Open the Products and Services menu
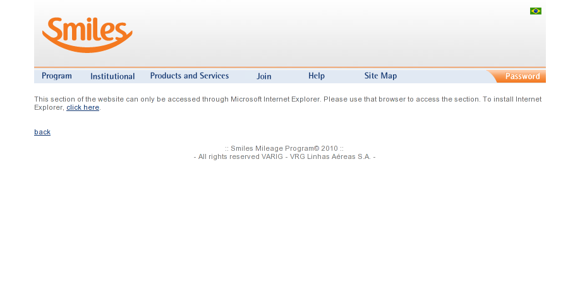Viewport: 580px width, 299px height. [190, 76]
